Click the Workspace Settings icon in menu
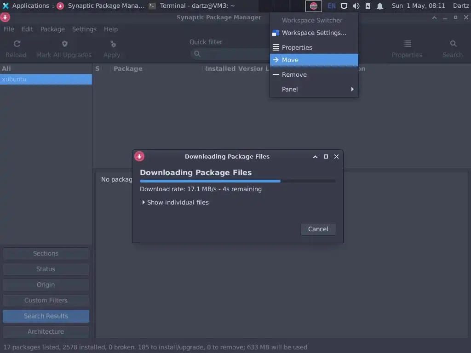Screen dimensions: 471x353 276,33
